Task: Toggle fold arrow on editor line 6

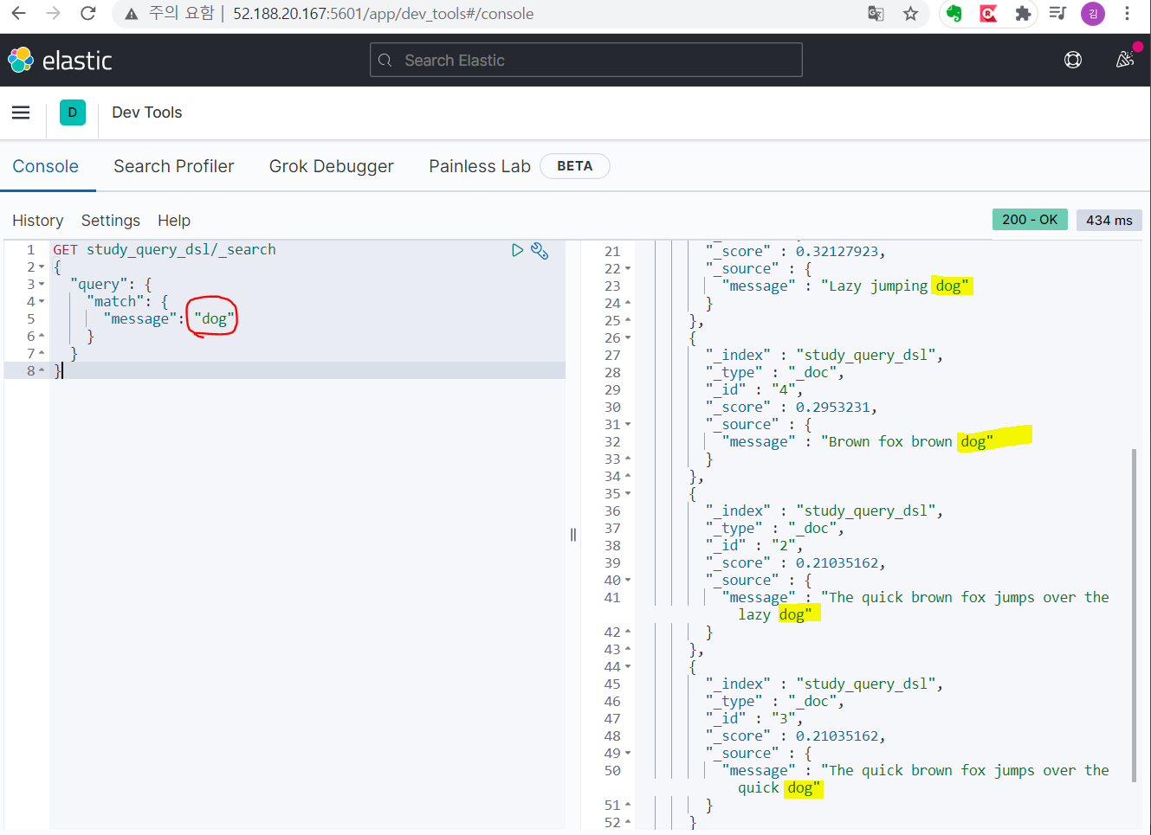Action: [x=41, y=337]
